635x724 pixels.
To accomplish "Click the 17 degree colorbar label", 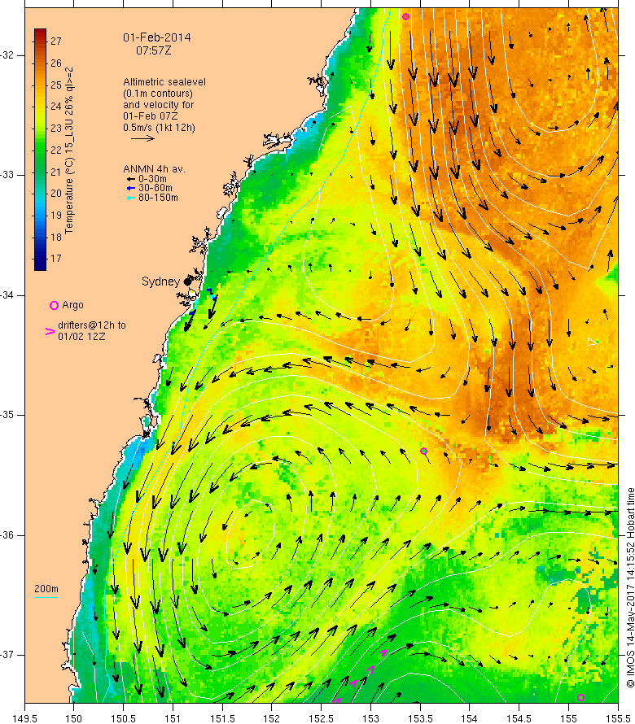I will 56,258.
